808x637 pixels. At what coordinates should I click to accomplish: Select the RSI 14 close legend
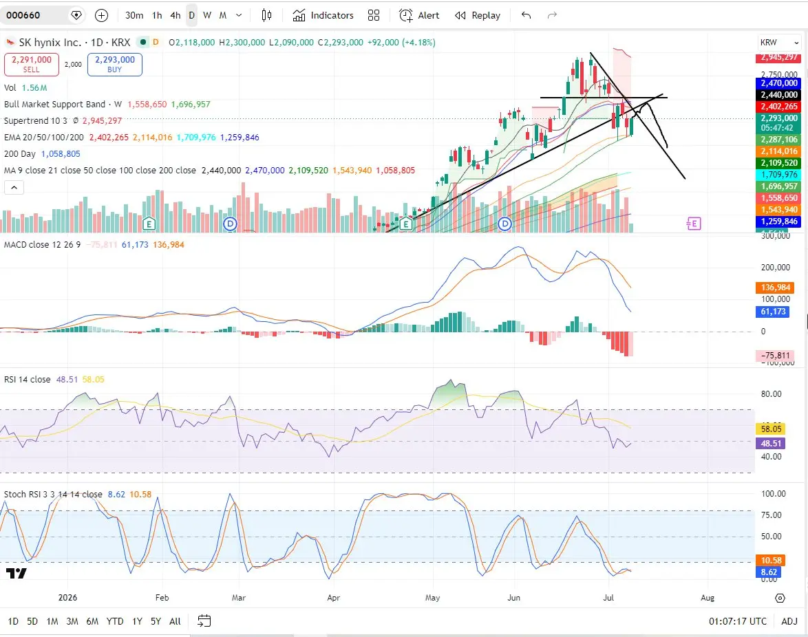pyautogui.click(x=28, y=380)
